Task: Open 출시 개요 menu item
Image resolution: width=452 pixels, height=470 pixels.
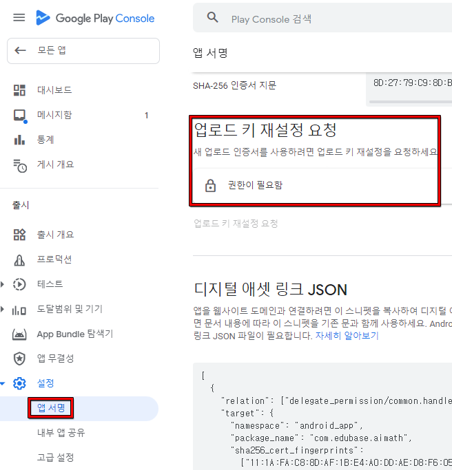Action: pos(55,235)
